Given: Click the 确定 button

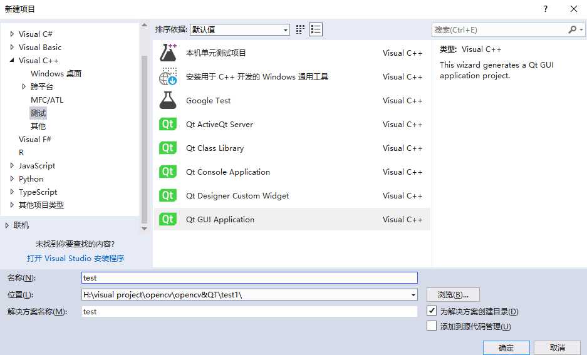Looking at the screenshot, I should 506,348.
